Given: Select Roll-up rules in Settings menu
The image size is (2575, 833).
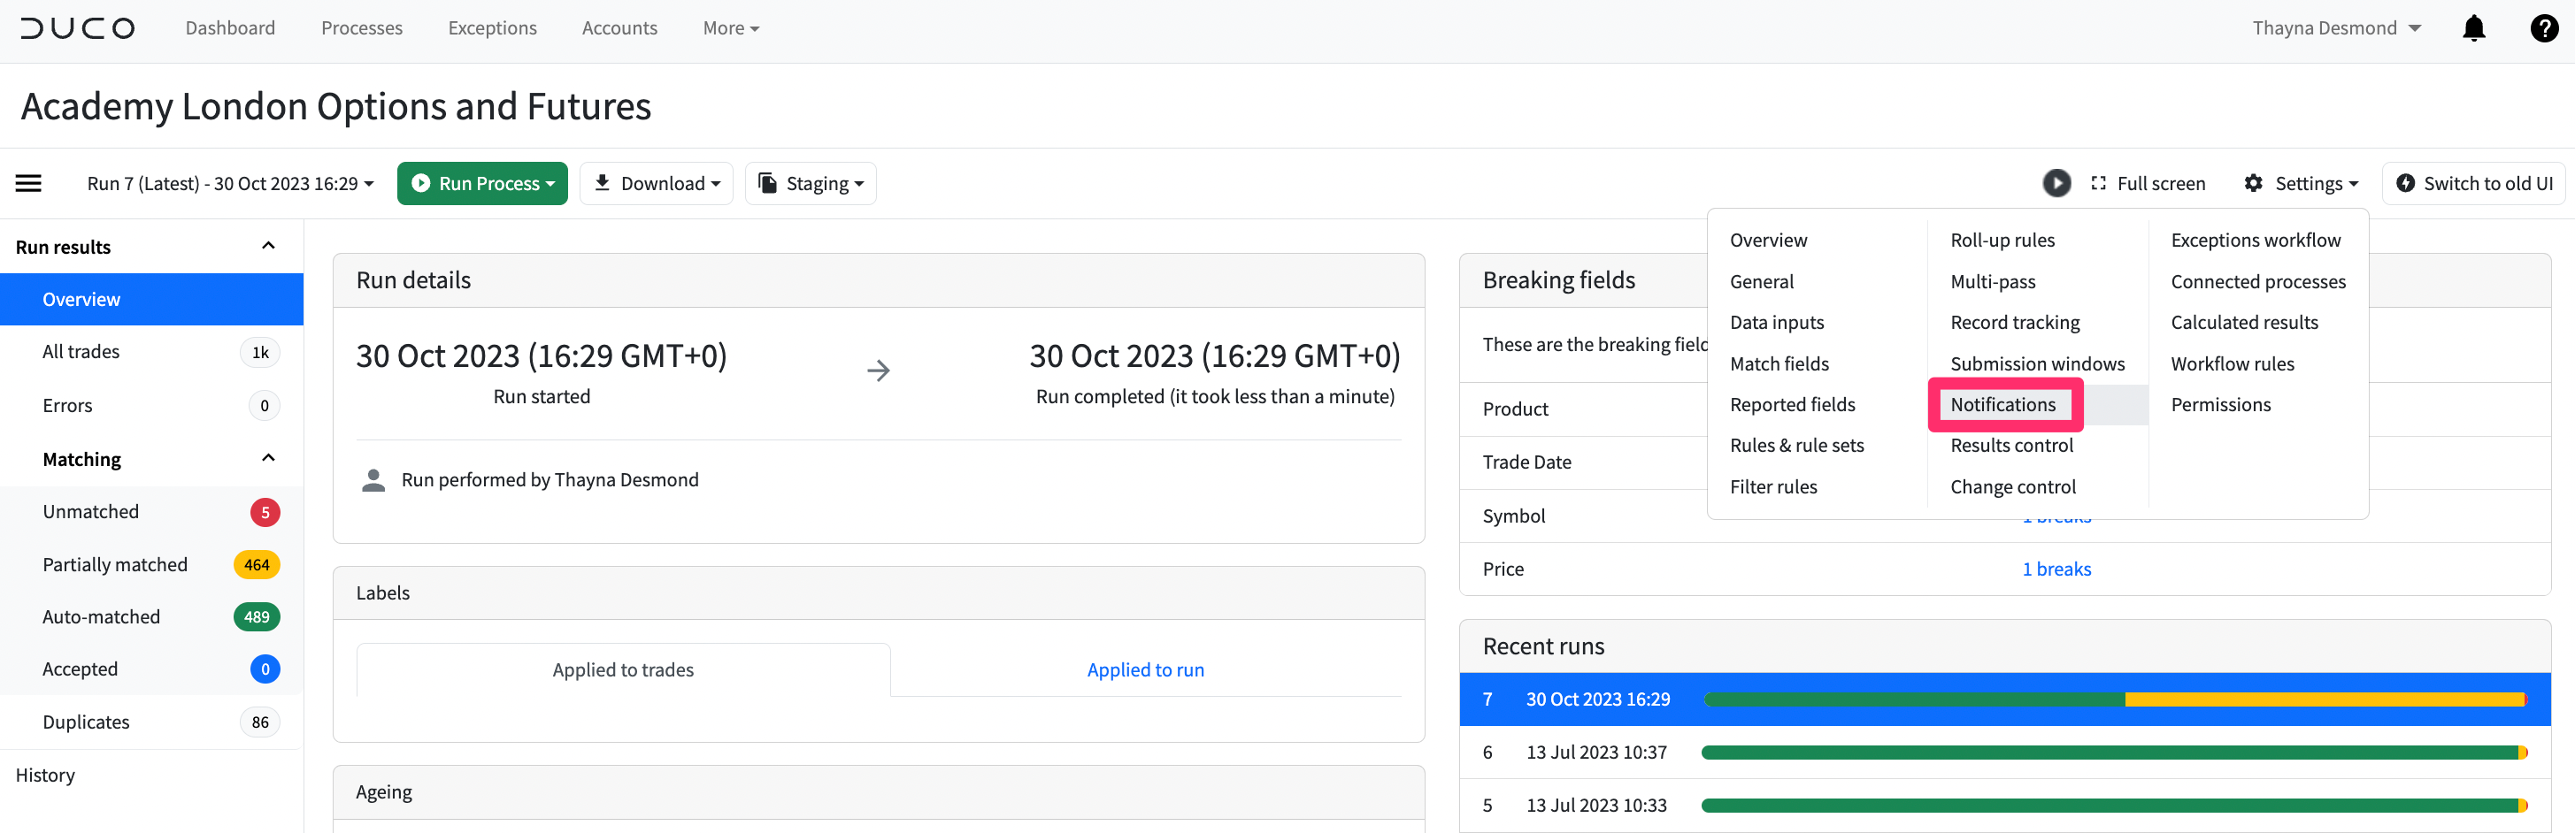Looking at the screenshot, I should [2002, 240].
